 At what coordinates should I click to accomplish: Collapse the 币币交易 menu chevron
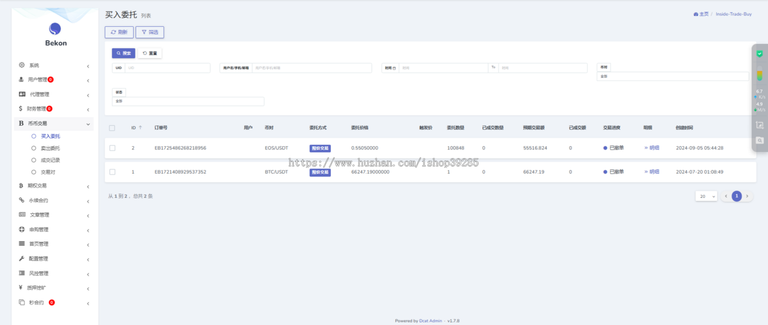(x=88, y=123)
